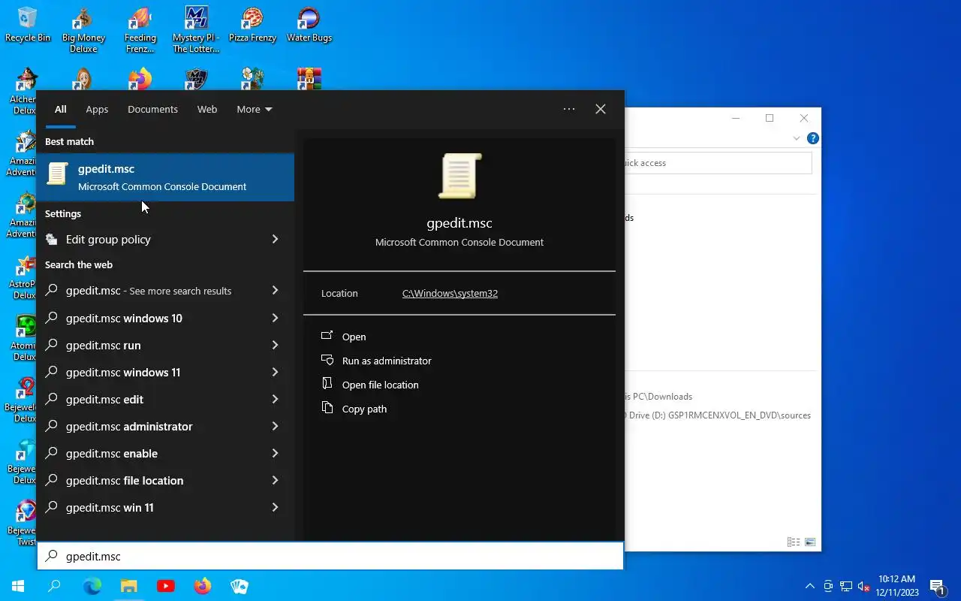This screenshot has height=601, width=961.
Task: Select the Apps search tab
Action: [97, 109]
